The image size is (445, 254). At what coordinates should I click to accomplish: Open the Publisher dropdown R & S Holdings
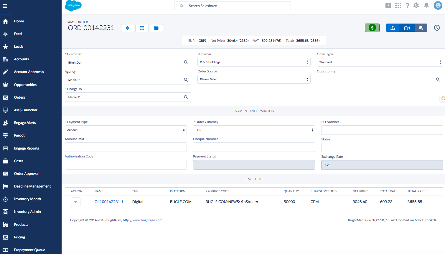pos(254,62)
